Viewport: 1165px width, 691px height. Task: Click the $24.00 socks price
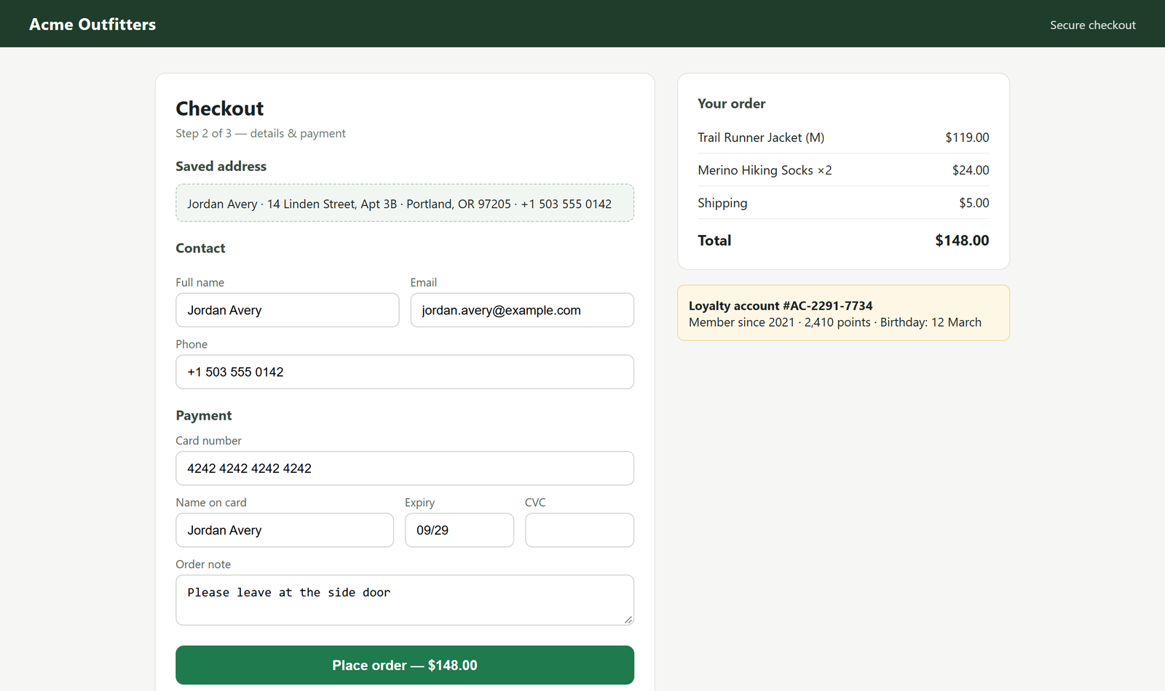[x=971, y=170]
